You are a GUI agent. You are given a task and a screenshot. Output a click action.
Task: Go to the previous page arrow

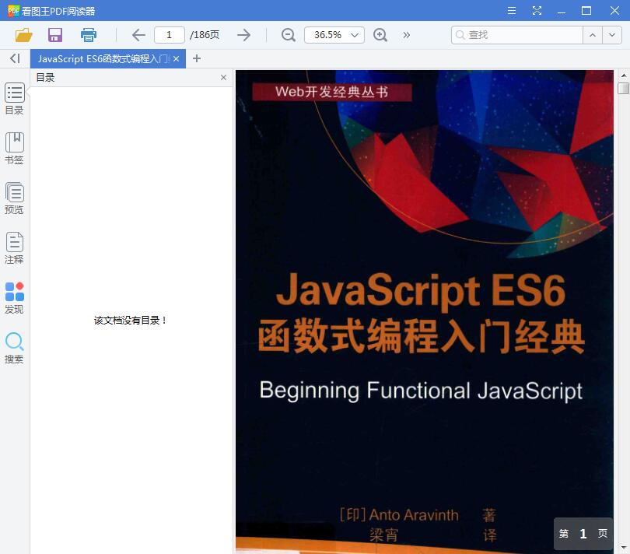coord(138,35)
